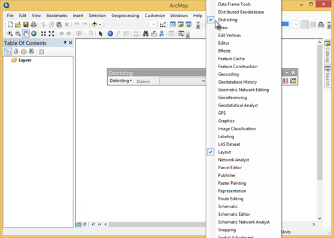Select the Zoom In tool
The height and width of the screenshot is (238, 334).
pyautogui.click(x=10, y=33)
